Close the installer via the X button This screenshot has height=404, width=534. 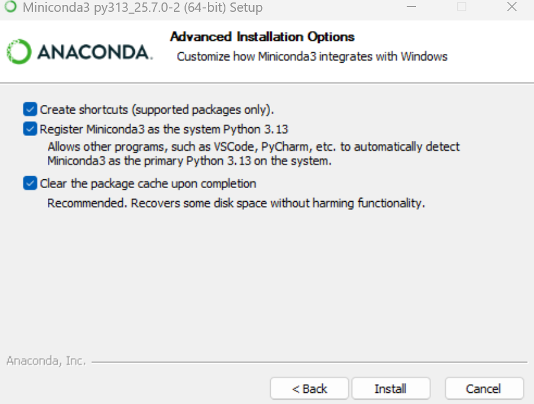(x=511, y=7)
